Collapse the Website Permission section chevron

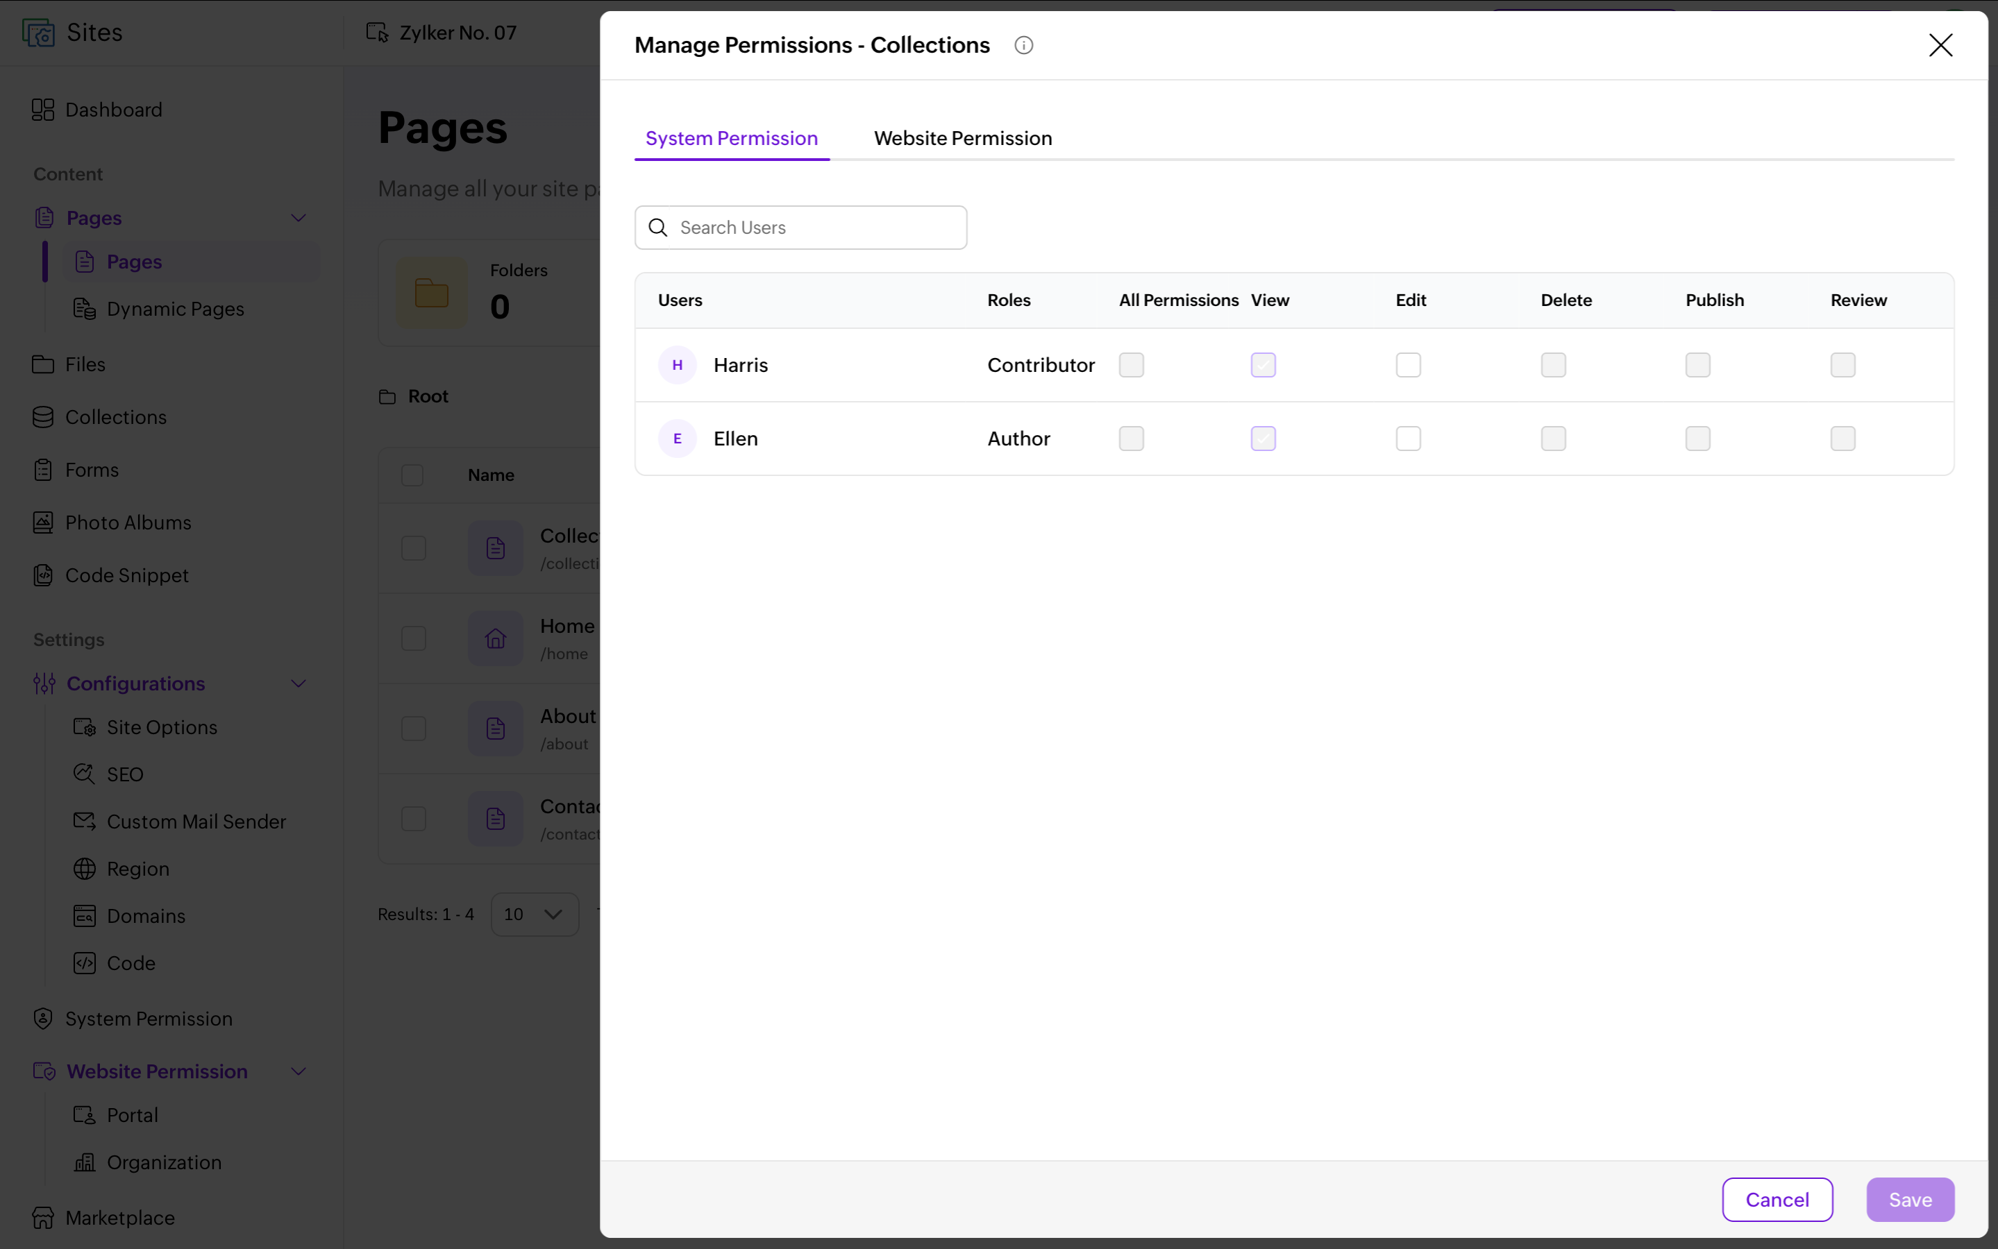(299, 1071)
